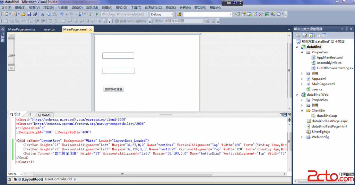Screen dimensions: 355x185
Task: Toggle horizontal split view button
Action: pyautogui.click(x=285, y=115)
